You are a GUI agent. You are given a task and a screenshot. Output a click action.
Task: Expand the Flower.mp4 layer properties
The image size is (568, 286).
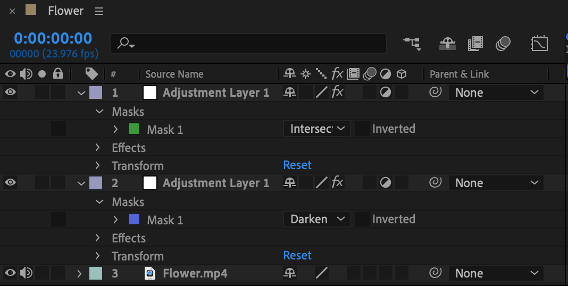click(80, 273)
